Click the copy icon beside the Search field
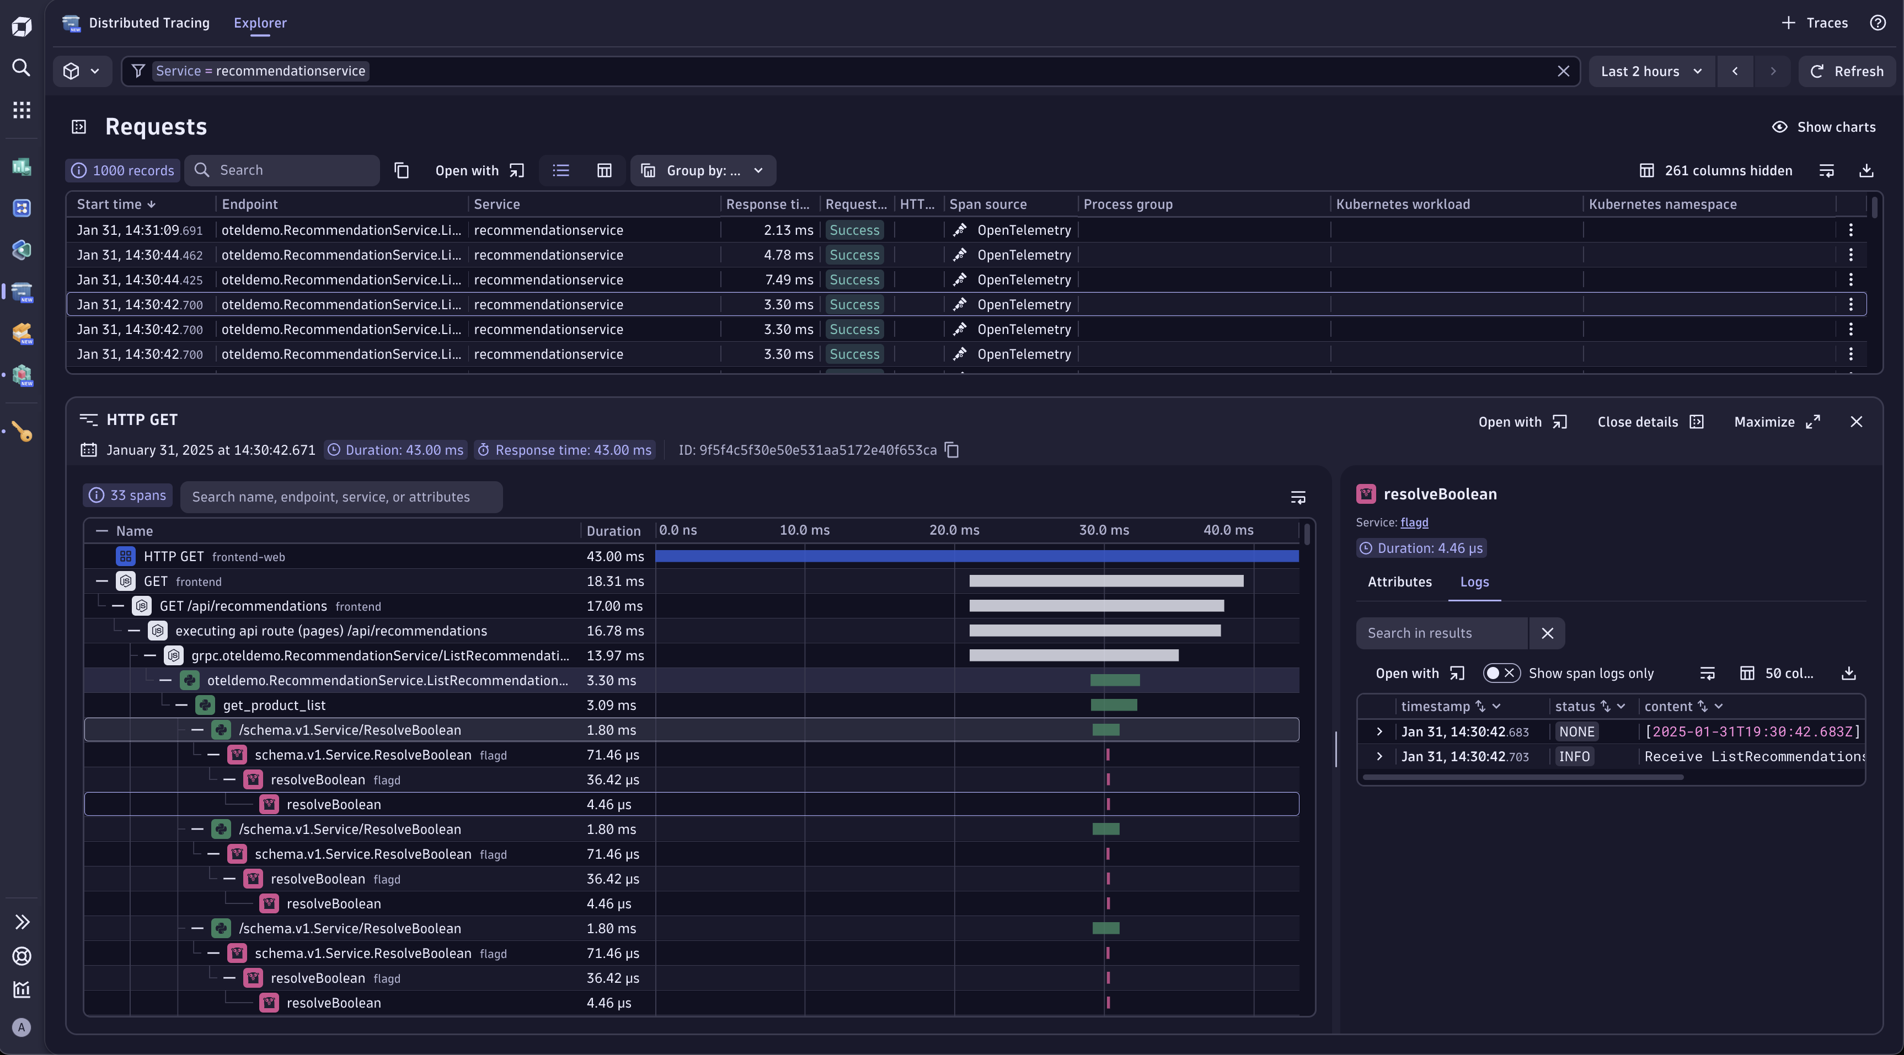 coord(402,170)
